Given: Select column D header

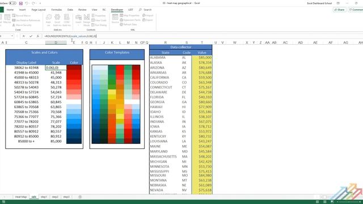Looking at the screenshot, I should (x=56, y=42).
